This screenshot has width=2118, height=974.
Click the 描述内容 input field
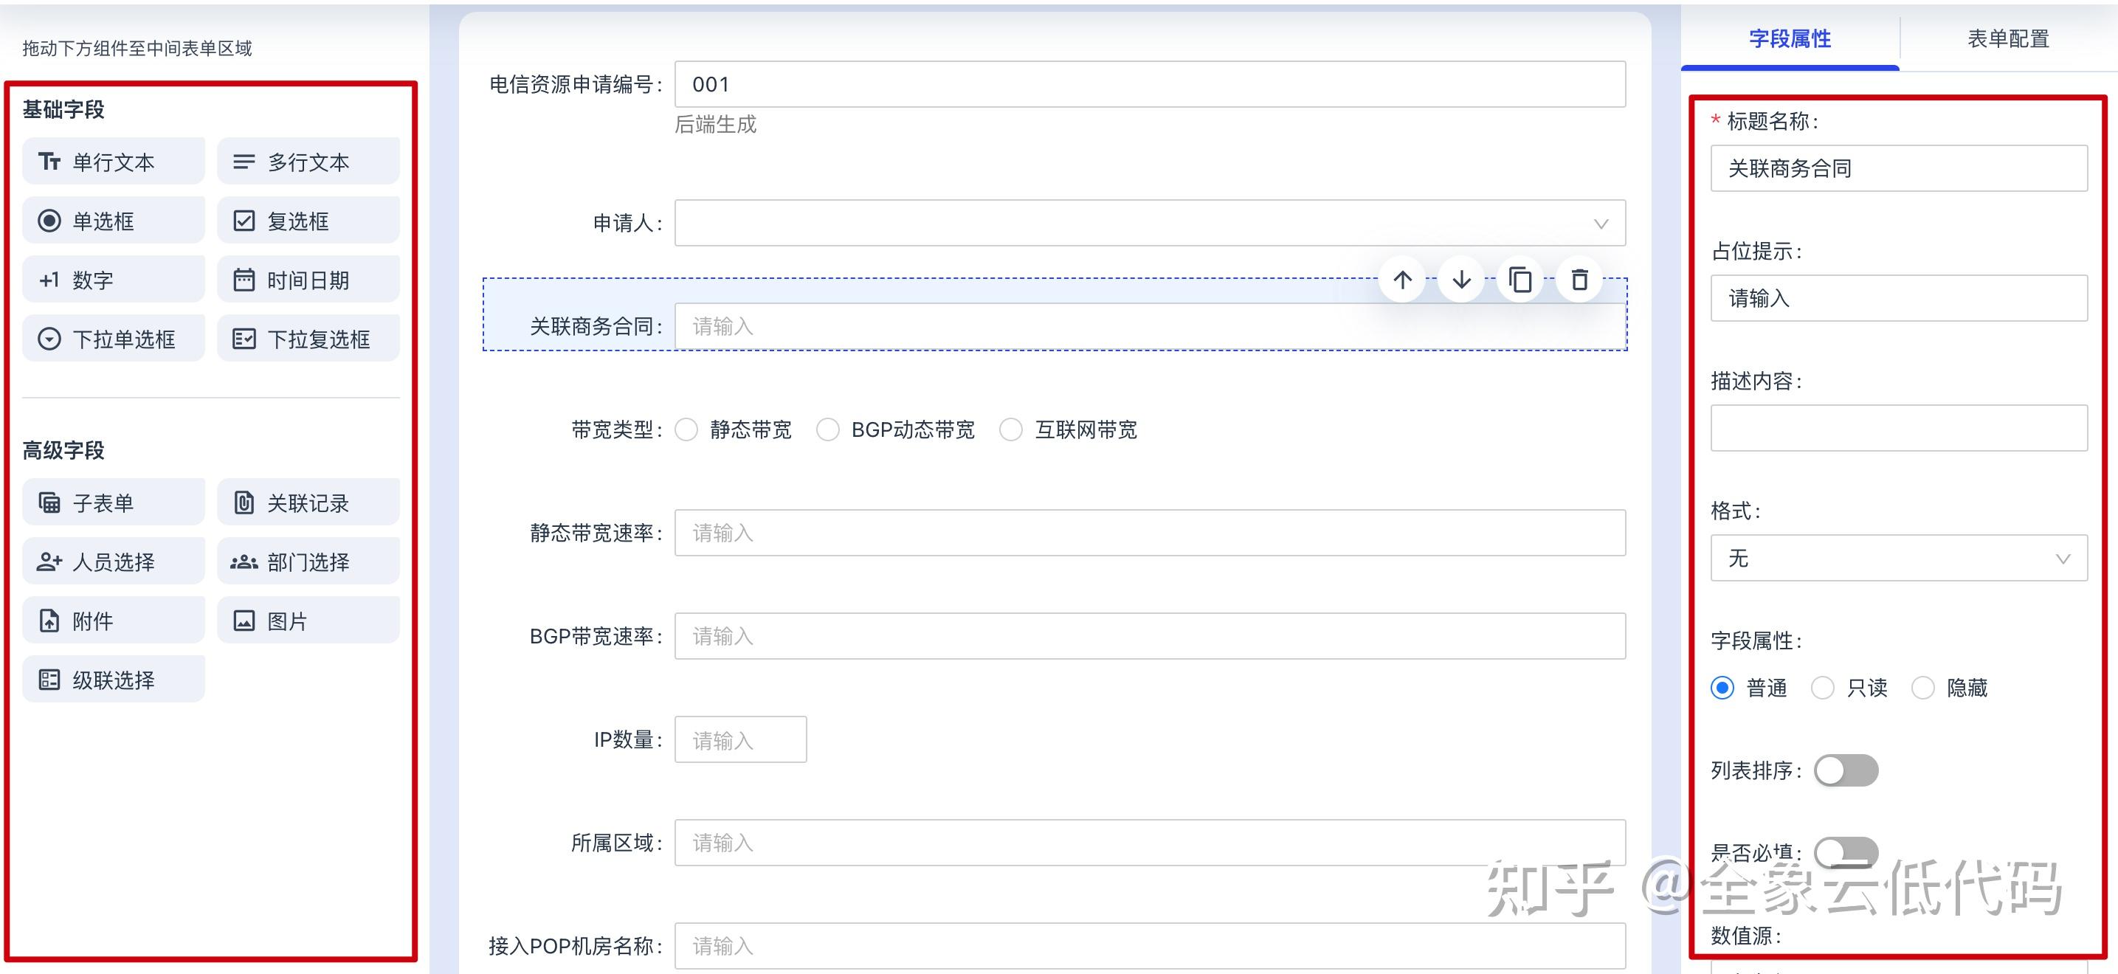(1900, 428)
